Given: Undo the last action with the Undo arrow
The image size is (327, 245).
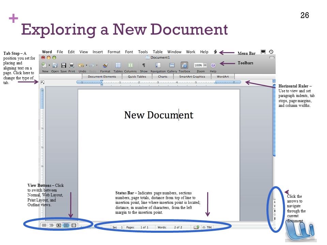Looking at the screenshot, I should coord(81,65).
